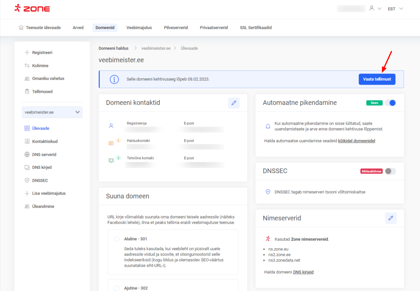Select the Ajutine - 302 radio option
The height and width of the screenshot is (291, 420).
(x=116, y=288)
